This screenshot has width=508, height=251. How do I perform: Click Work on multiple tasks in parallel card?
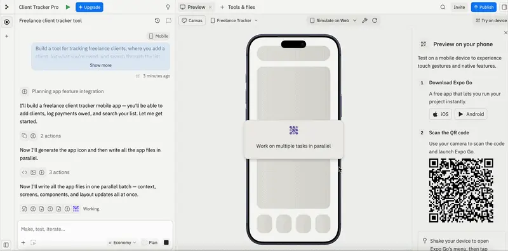(x=293, y=139)
